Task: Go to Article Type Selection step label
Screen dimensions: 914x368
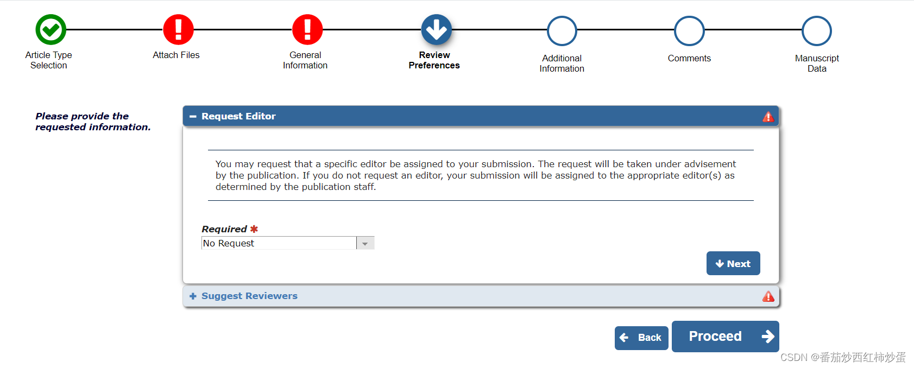Action: [49, 60]
